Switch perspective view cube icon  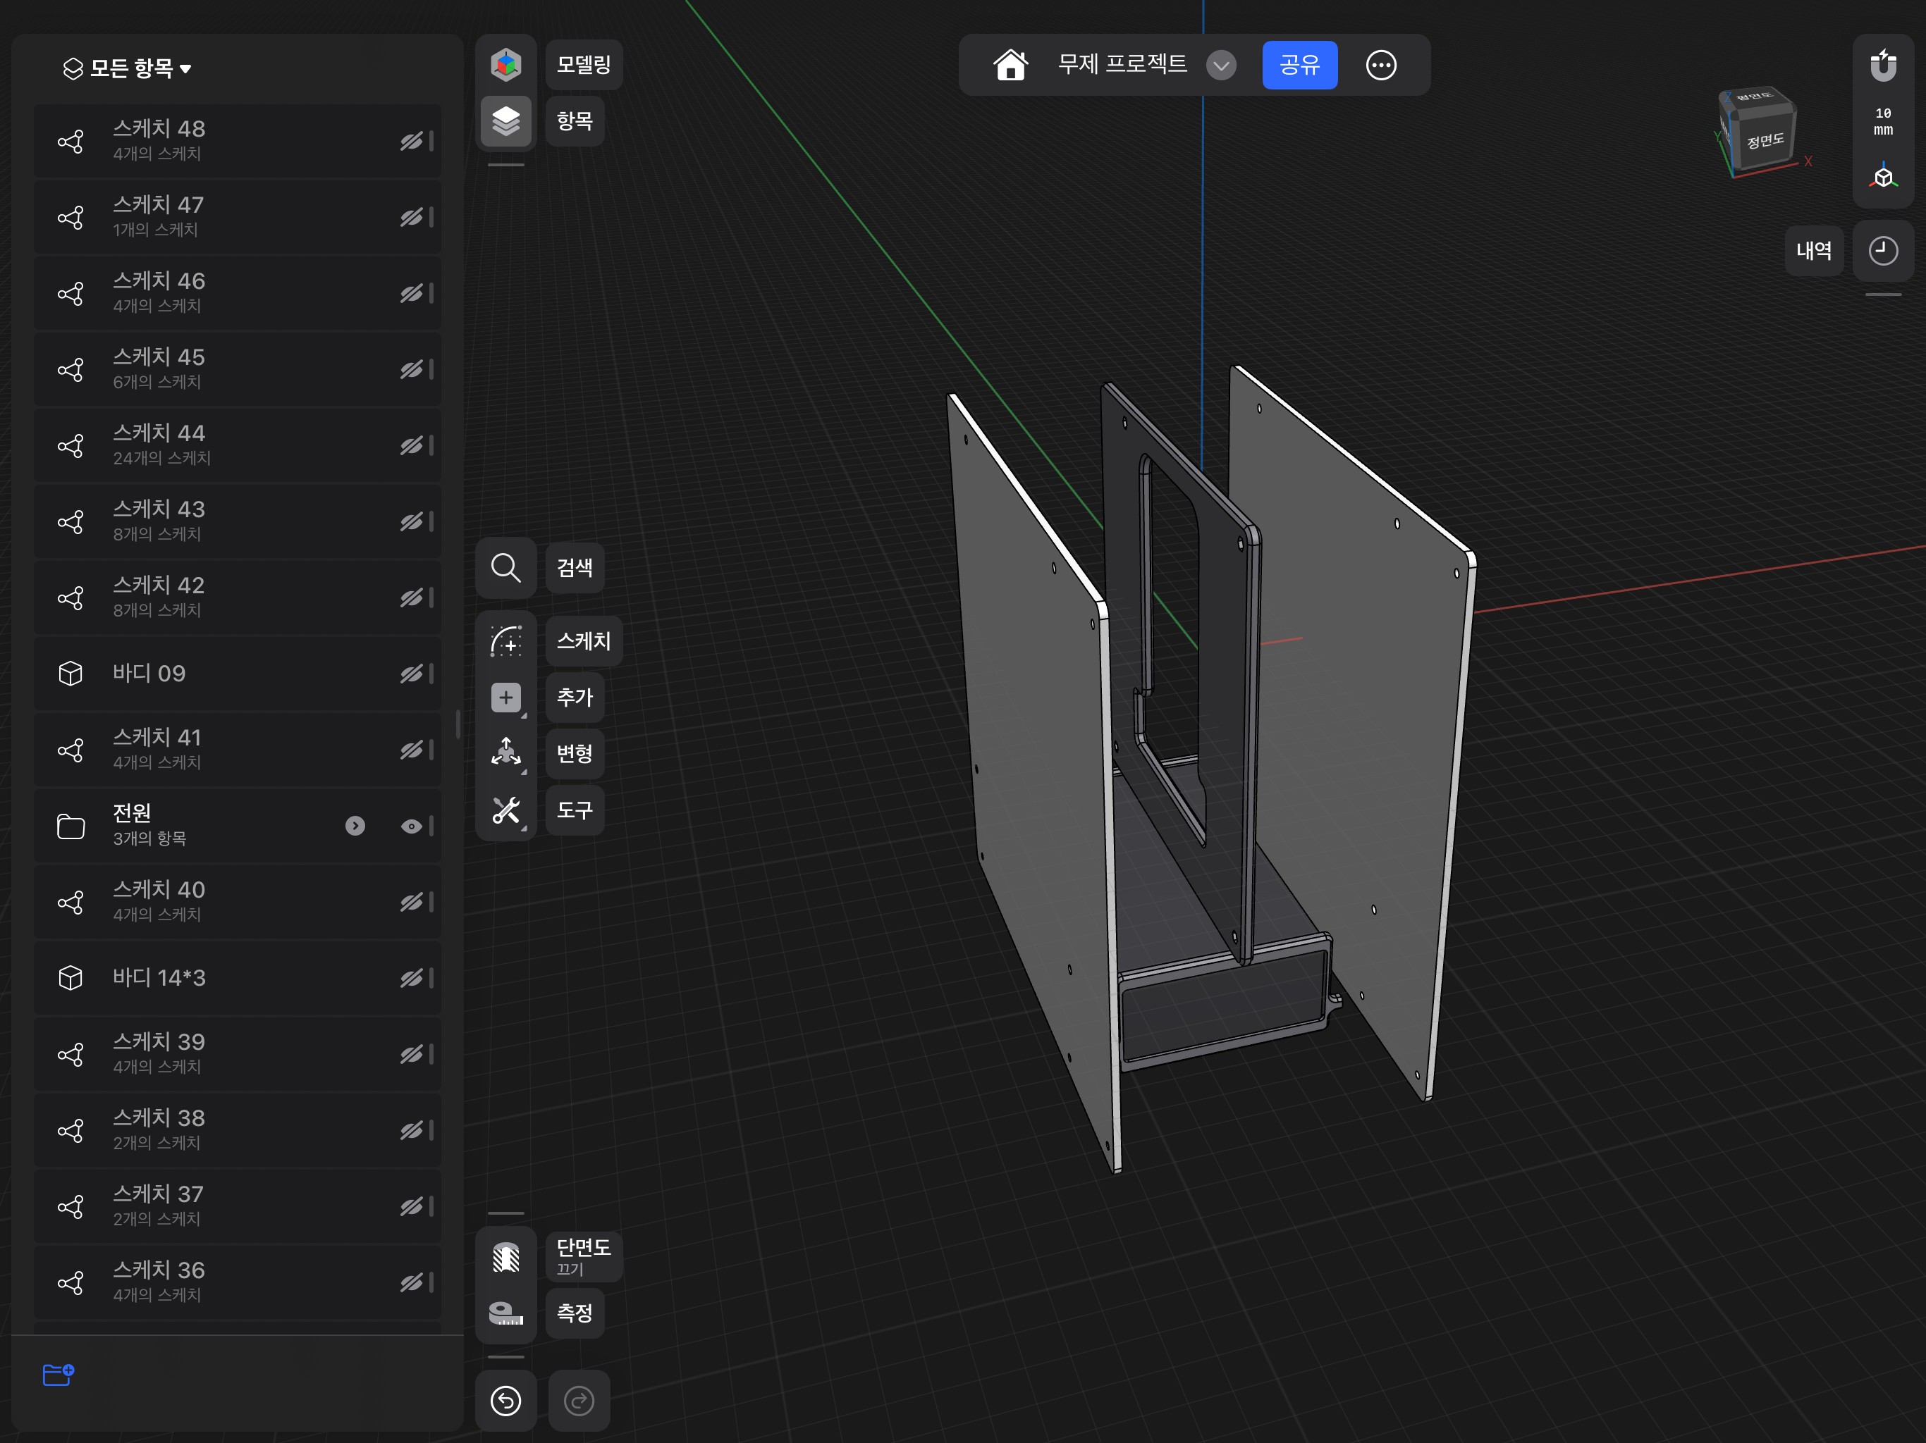tap(1882, 177)
